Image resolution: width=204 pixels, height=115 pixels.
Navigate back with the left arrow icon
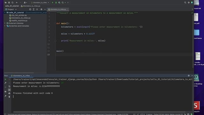click(x=17, y=3)
